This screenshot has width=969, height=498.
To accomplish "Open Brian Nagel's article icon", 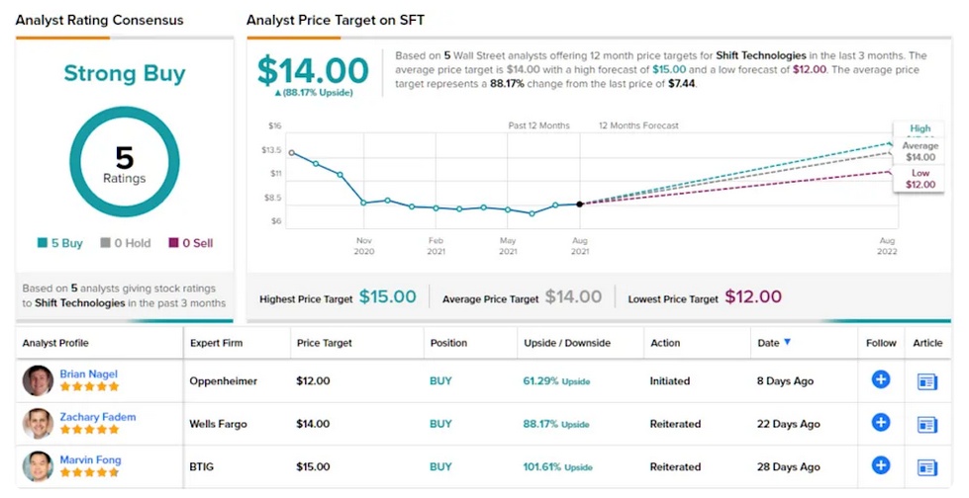I will (927, 380).
